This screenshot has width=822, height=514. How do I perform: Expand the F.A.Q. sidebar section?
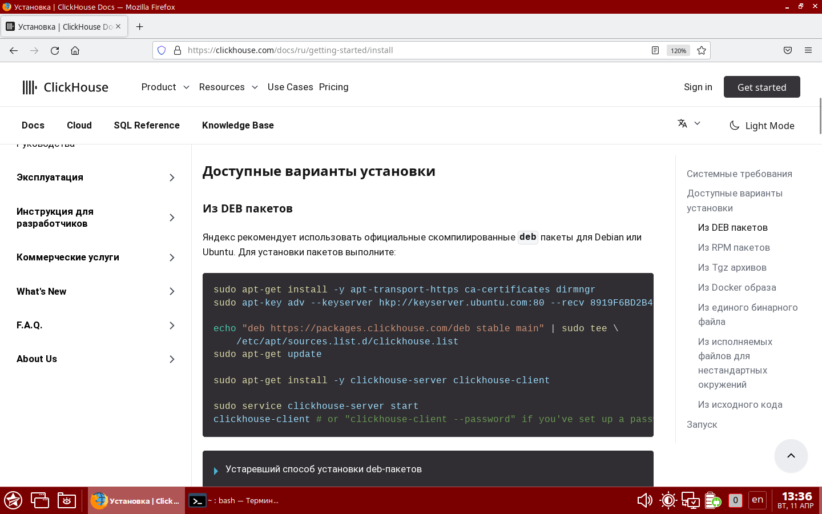[96, 326]
